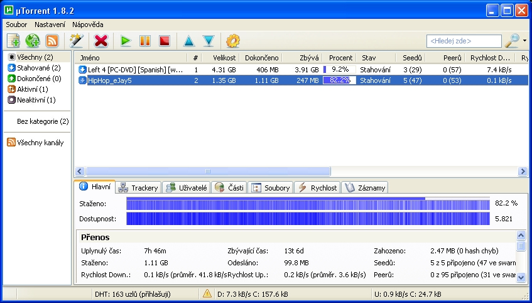The image size is (532, 303).
Task: Click the search magnifier icon
Action: tap(513, 41)
